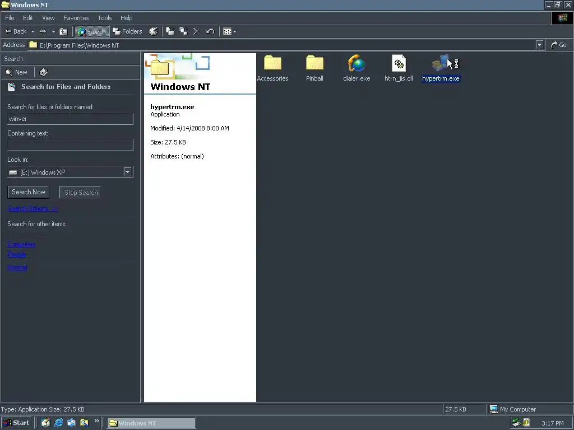
Task: Click the 'Modified: 4/14/2008 8:00 AM' text
Action: tap(189, 128)
